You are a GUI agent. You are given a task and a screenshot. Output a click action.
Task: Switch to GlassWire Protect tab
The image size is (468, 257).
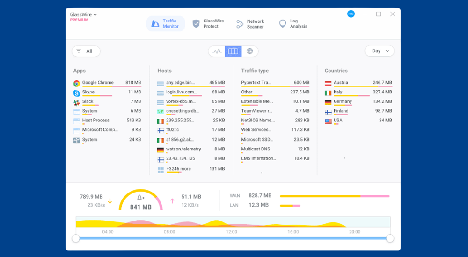click(x=208, y=23)
